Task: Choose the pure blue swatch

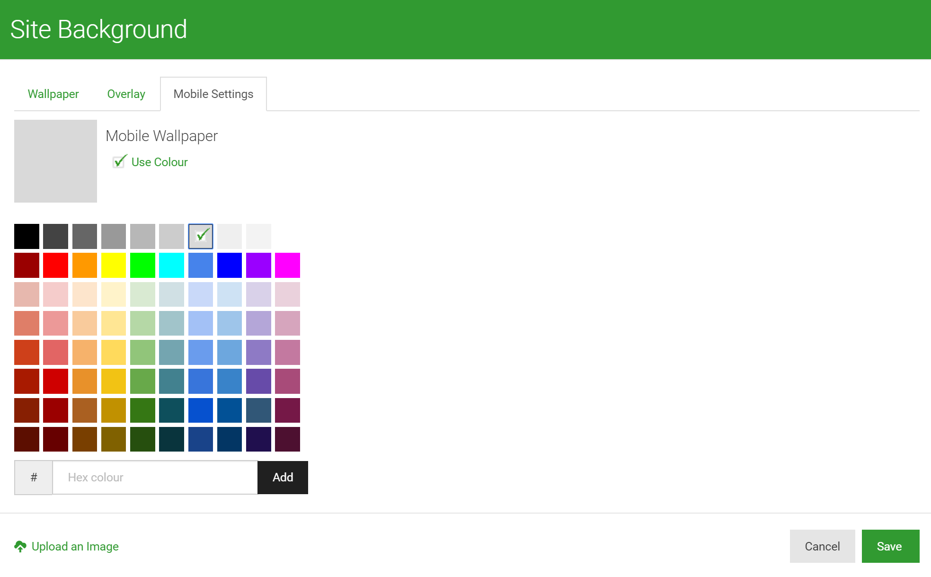Action: (230, 265)
